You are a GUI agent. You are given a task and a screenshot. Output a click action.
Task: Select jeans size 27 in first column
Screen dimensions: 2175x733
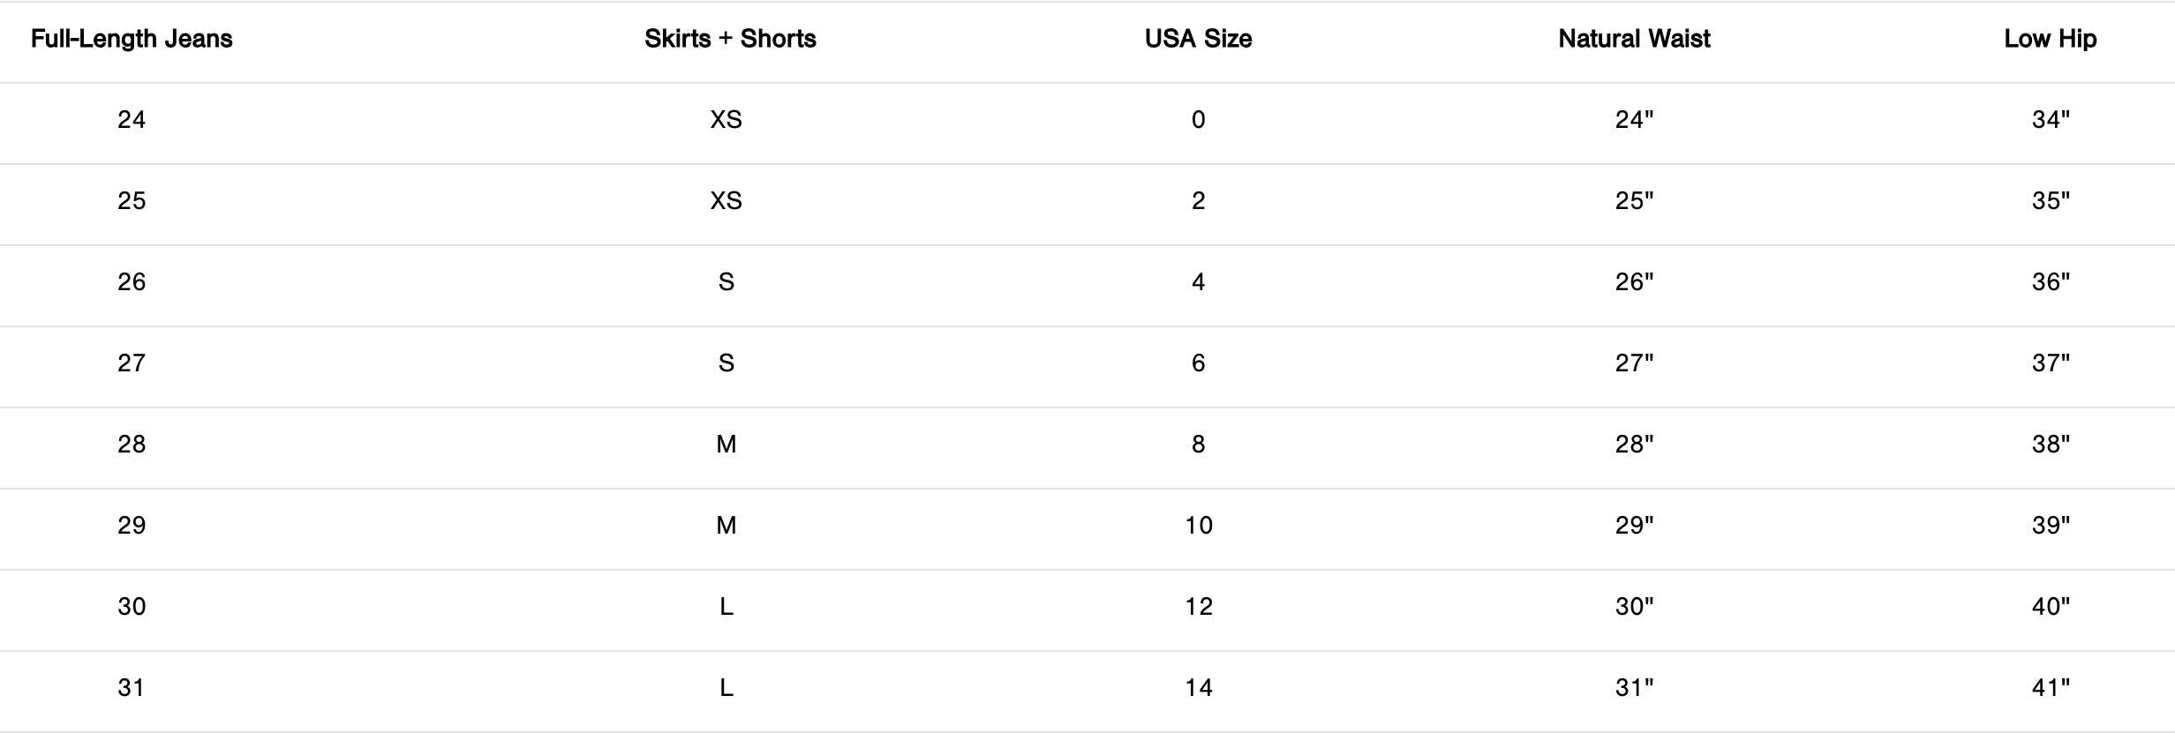point(132,363)
